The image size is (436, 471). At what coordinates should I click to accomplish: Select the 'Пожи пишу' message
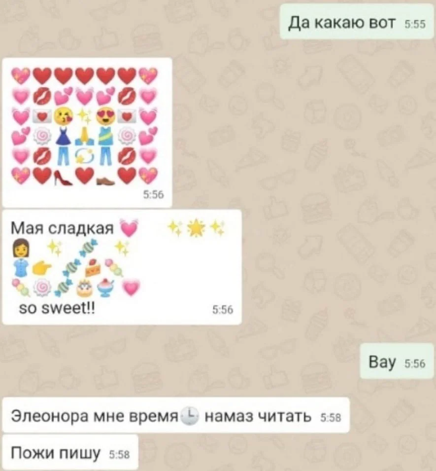point(70,453)
